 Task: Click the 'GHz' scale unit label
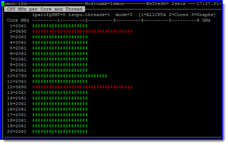[x=206, y=20]
